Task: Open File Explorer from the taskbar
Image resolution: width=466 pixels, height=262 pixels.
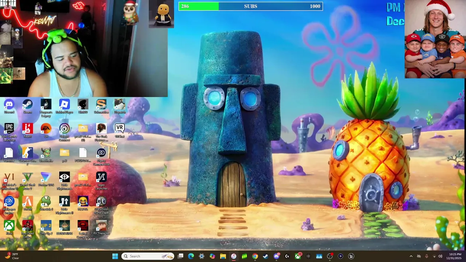Action: tap(223, 256)
